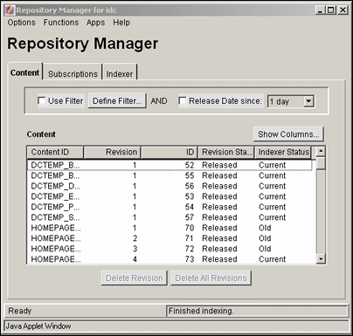The width and height of the screenshot is (353, 336).
Task: Select the DCTEMP_B row with ID 52
Action: pos(170,165)
